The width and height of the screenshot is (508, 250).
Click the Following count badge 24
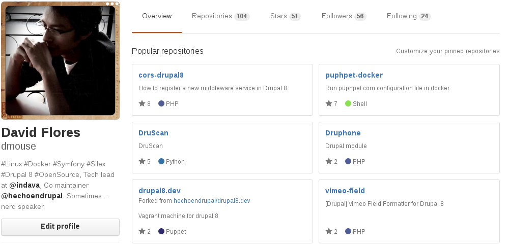pyautogui.click(x=425, y=16)
